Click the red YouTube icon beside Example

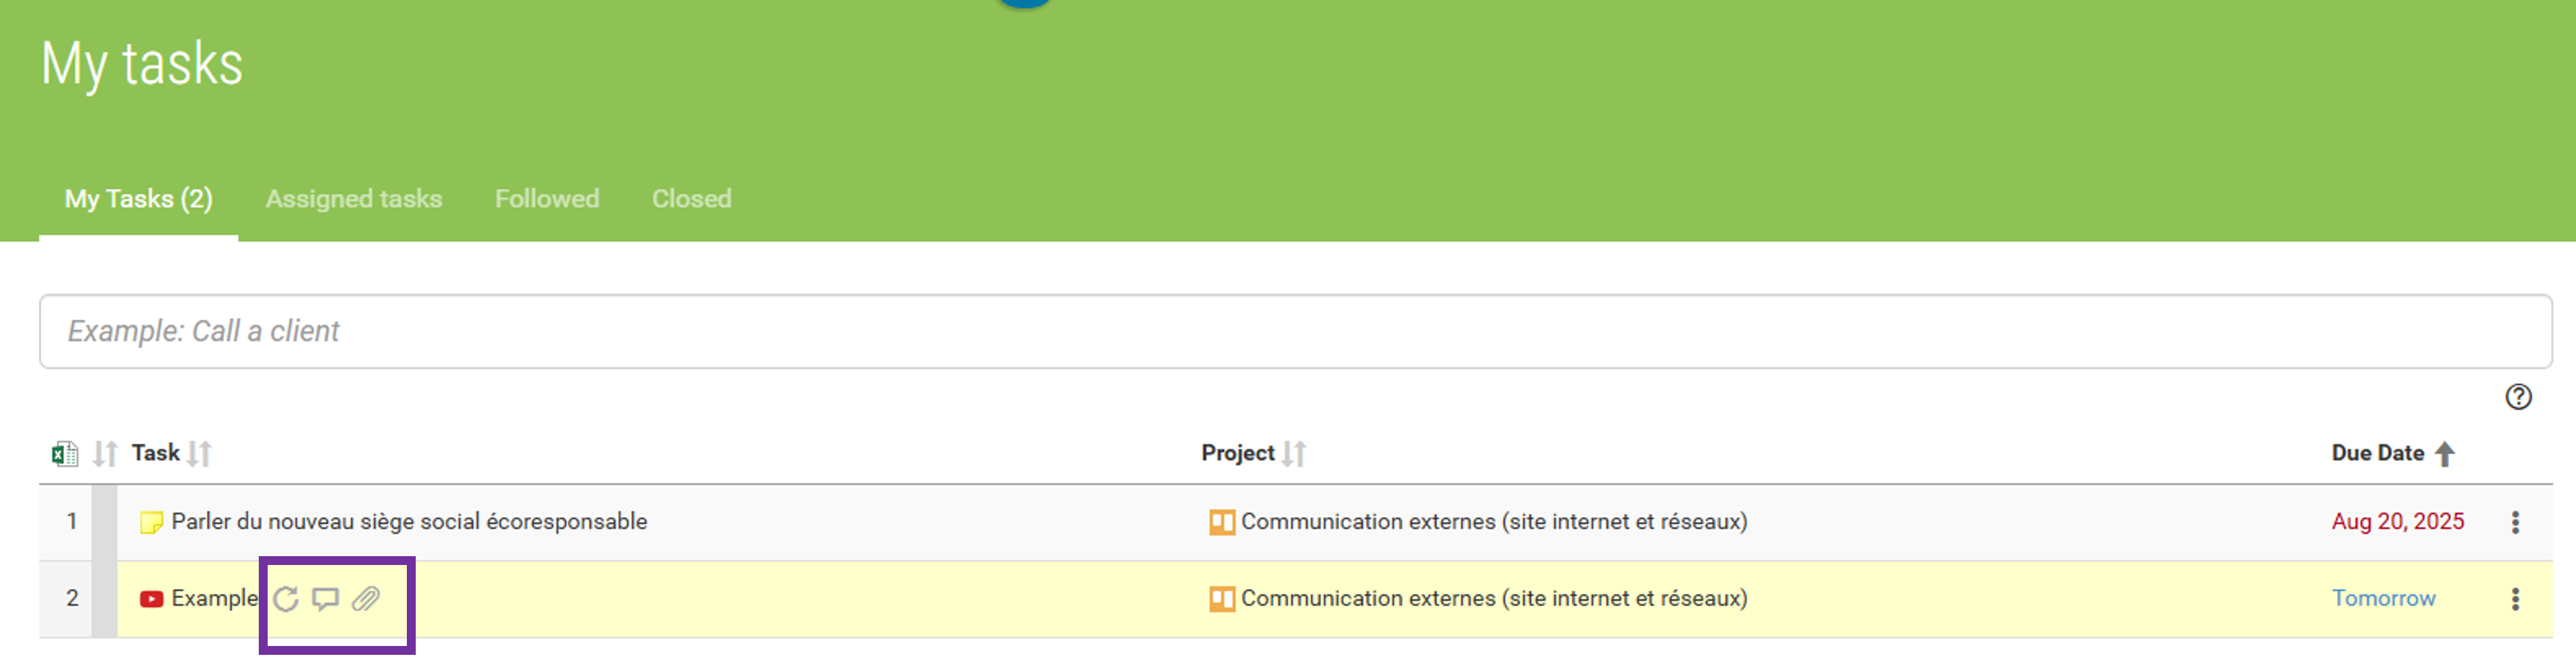(152, 599)
